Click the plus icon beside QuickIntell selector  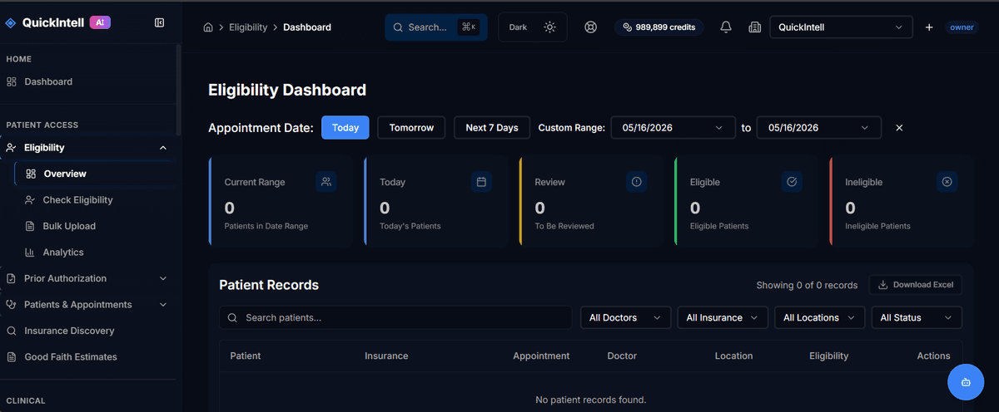pyautogui.click(x=929, y=27)
